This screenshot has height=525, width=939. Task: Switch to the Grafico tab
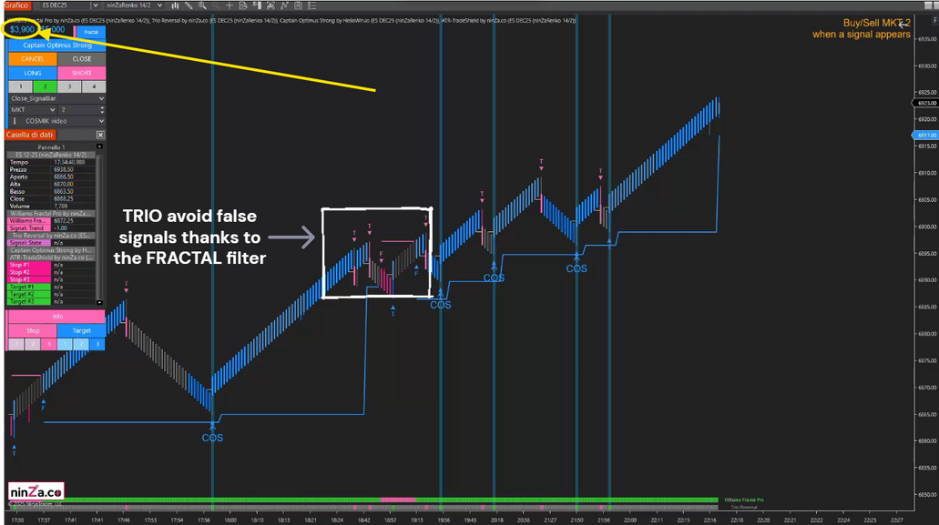(x=17, y=5)
